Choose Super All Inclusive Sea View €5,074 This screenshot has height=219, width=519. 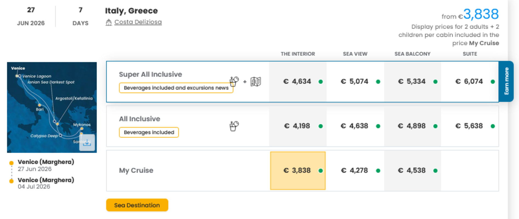tap(355, 82)
